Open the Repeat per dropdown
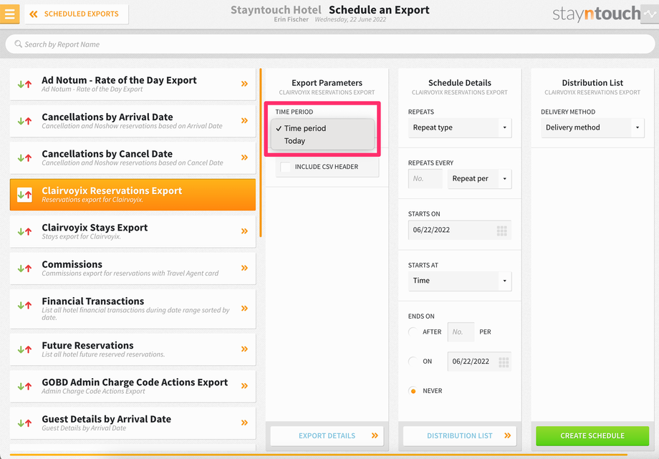 (479, 178)
